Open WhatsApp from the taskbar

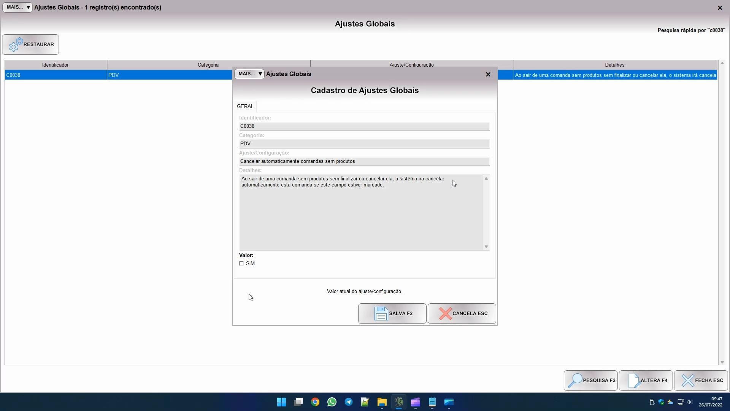tap(332, 402)
